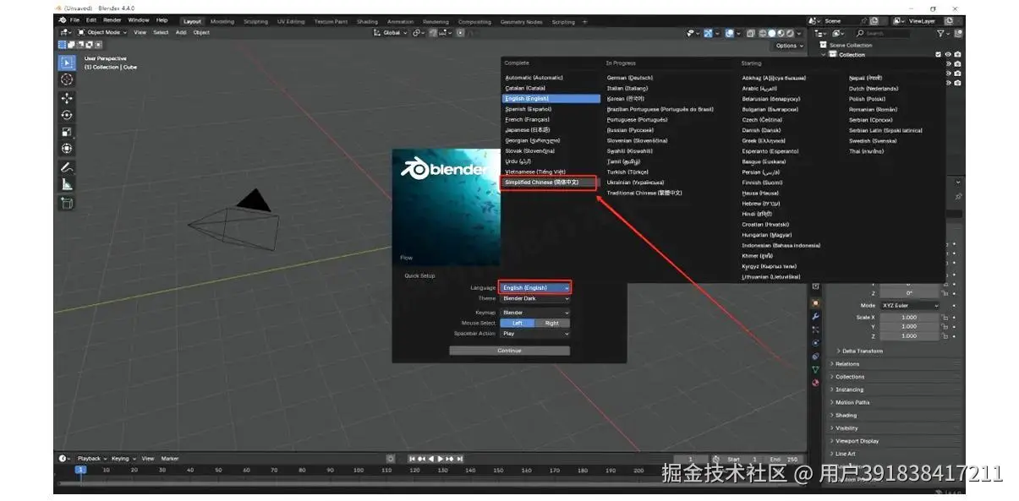Select the Annotate tool
Screen dimensions: 1019x501
pos(67,167)
